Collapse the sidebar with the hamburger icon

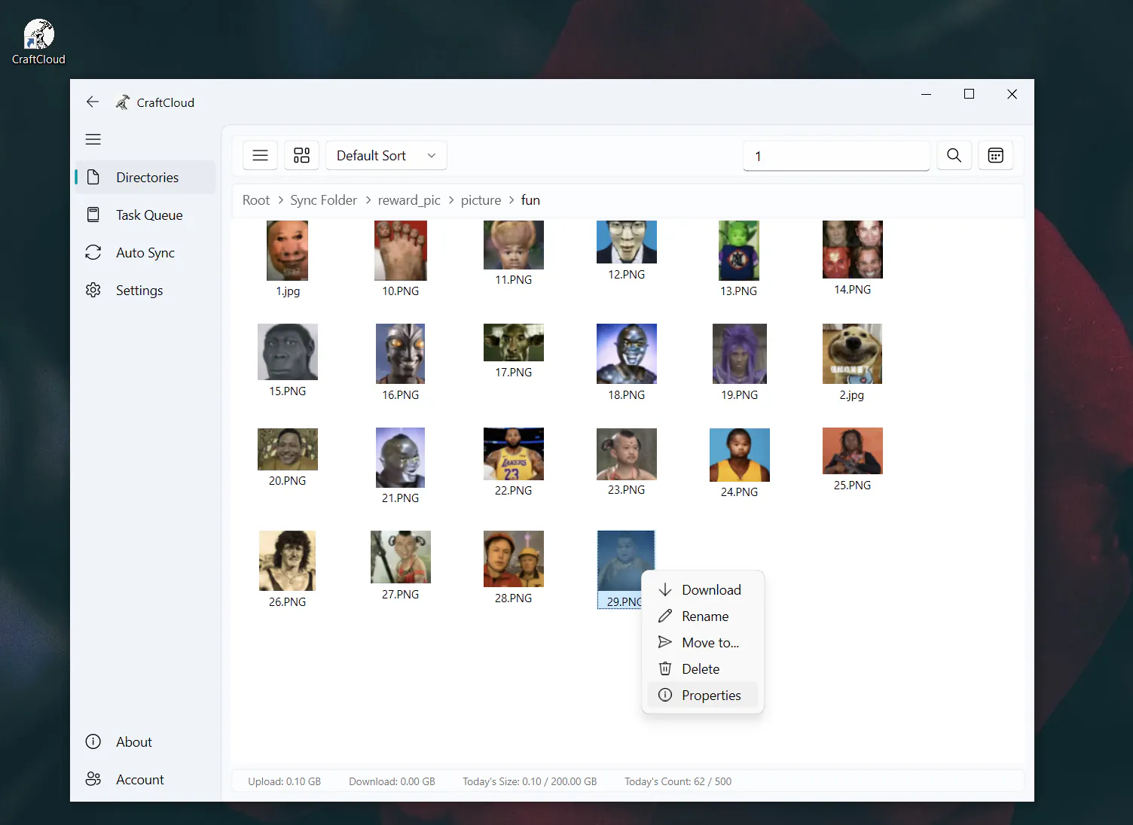[x=93, y=139]
